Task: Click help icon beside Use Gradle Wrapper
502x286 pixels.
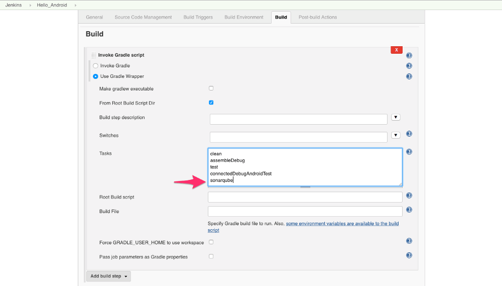Action: click(409, 77)
